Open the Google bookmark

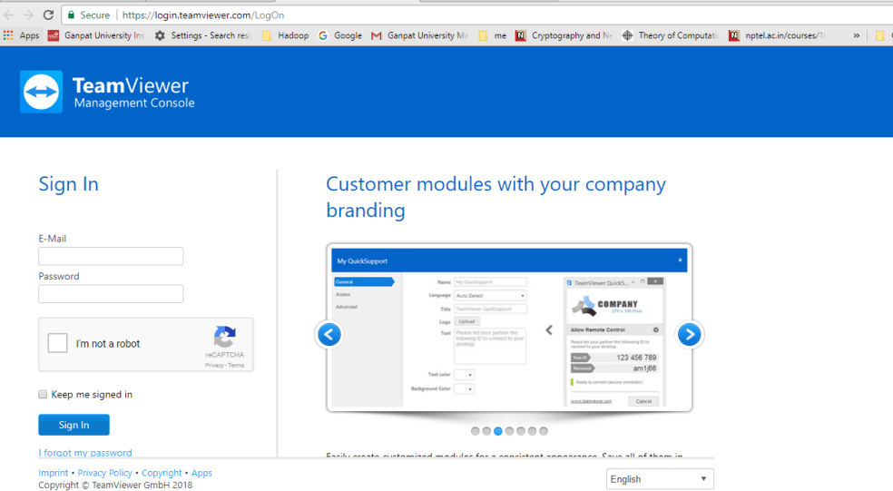click(x=340, y=35)
